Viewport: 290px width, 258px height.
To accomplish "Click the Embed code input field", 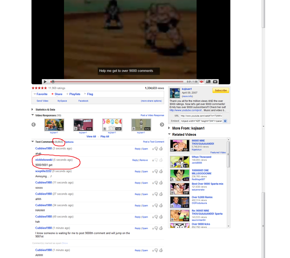I will (x=201, y=121).
